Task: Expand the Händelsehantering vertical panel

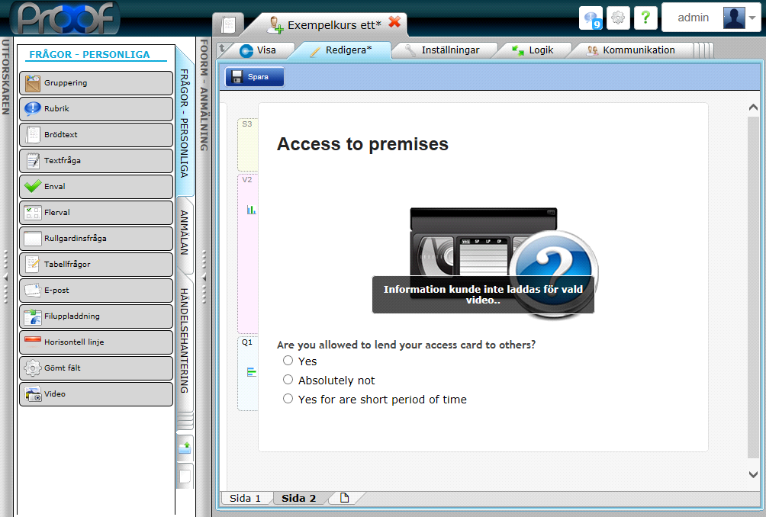Action: point(185,340)
